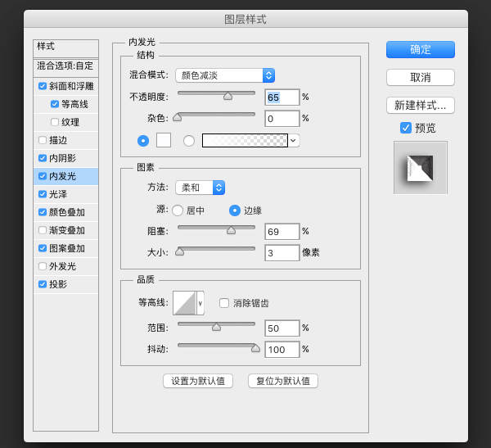Open the 方法 technique dropdown
The image size is (491, 448).
(200, 188)
